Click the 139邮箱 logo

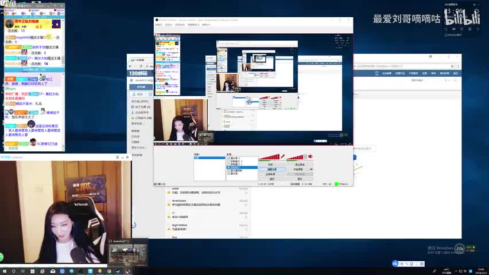[138, 73]
